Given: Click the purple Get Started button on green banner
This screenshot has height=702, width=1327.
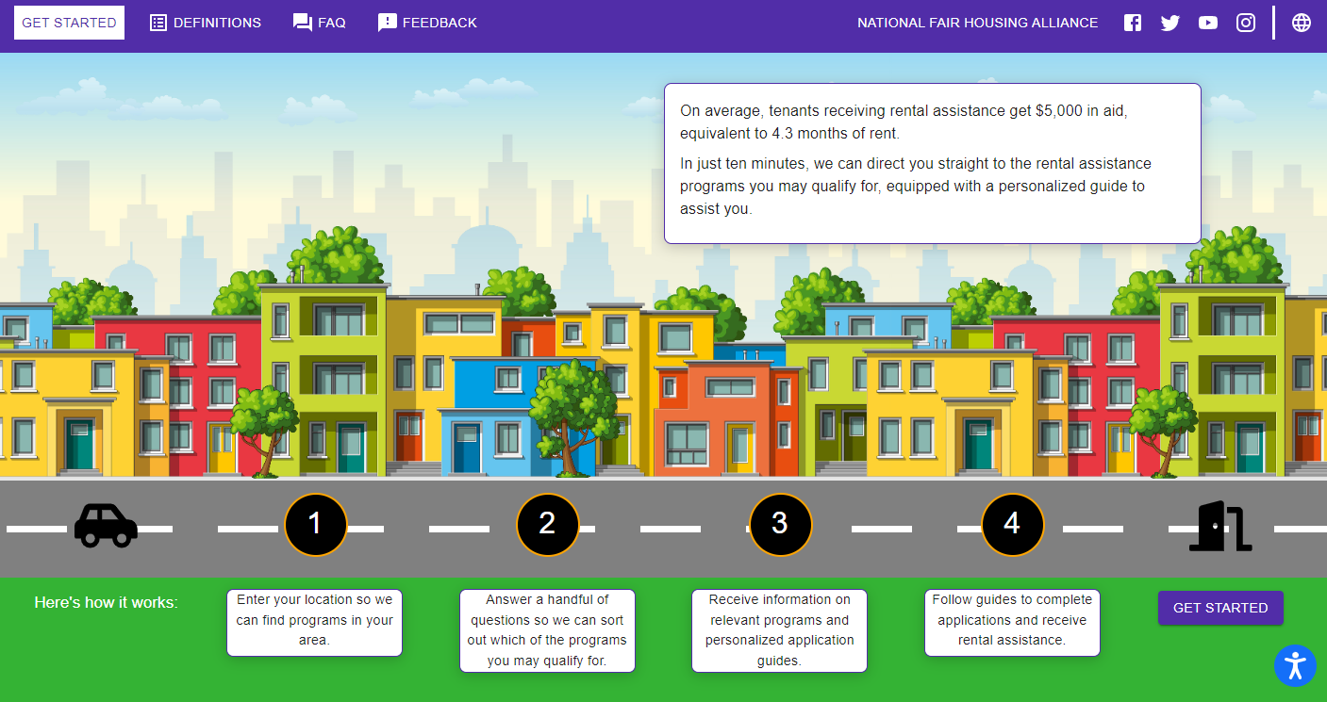Looking at the screenshot, I should pyautogui.click(x=1220, y=608).
